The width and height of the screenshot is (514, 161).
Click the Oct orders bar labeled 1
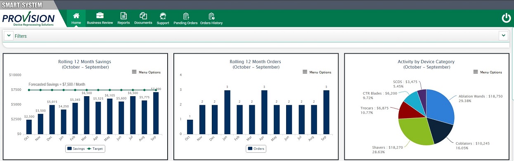[190, 127]
